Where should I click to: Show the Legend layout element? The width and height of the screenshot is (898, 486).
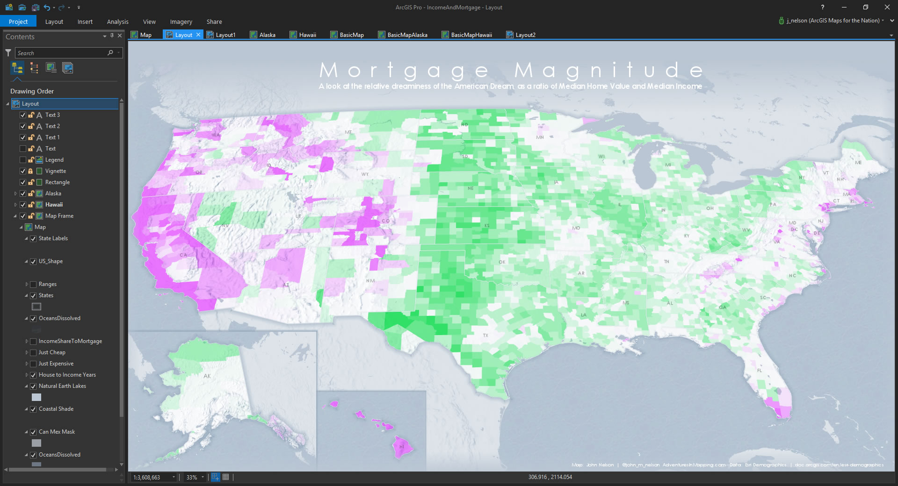coord(23,160)
